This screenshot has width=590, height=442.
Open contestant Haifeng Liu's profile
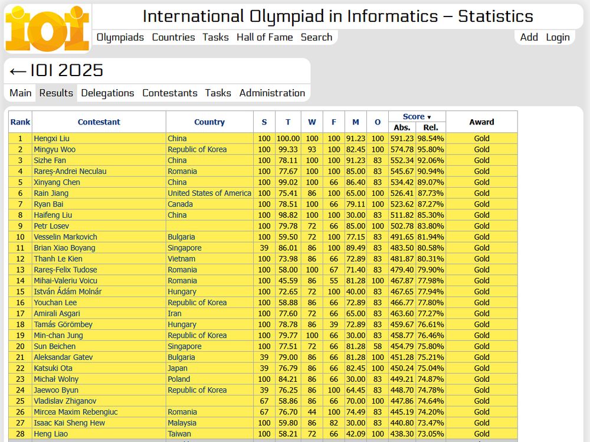[x=53, y=215]
